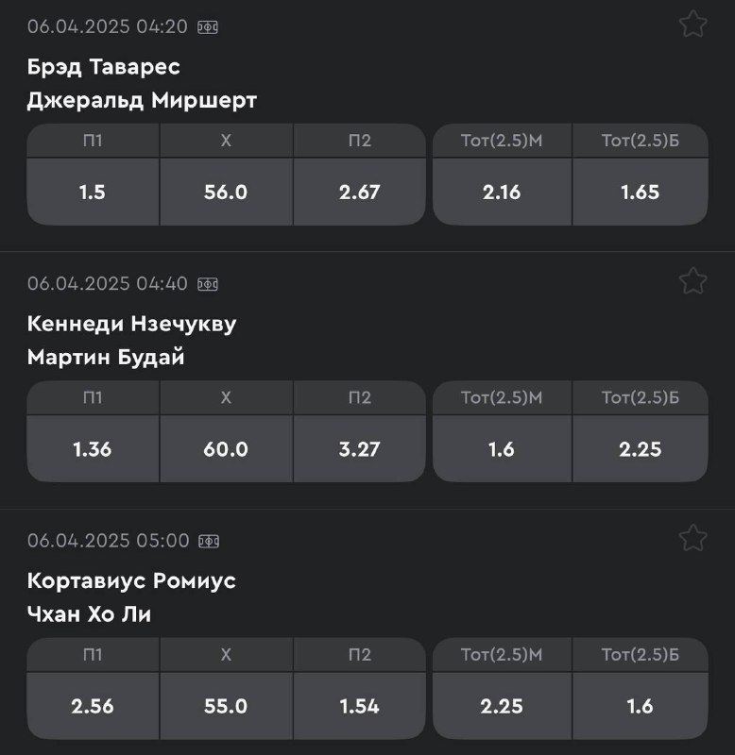
Task: Select total over 2.5 at 1.65
Action: pyautogui.click(x=640, y=193)
